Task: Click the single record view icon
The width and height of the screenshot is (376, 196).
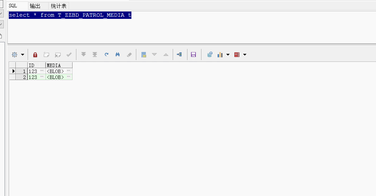Action: [x=144, y=55]
